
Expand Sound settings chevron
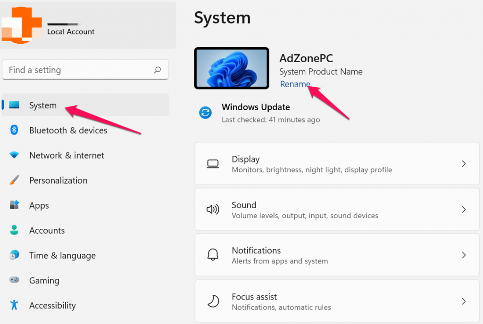coord(464,210)
